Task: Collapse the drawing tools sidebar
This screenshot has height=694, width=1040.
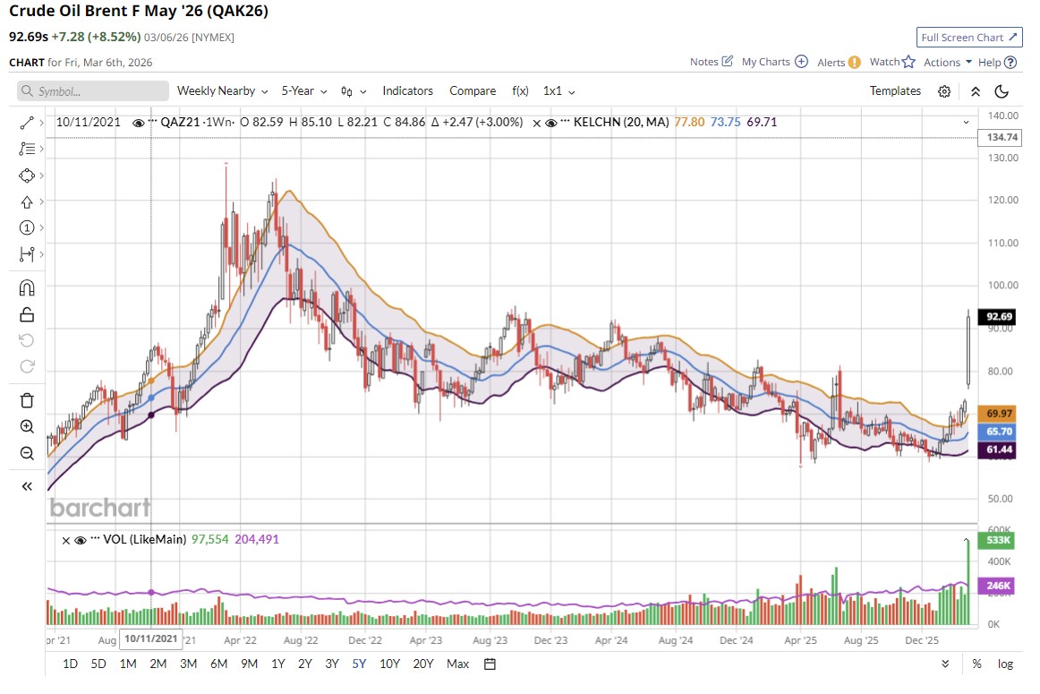Action: click(27, 486)
